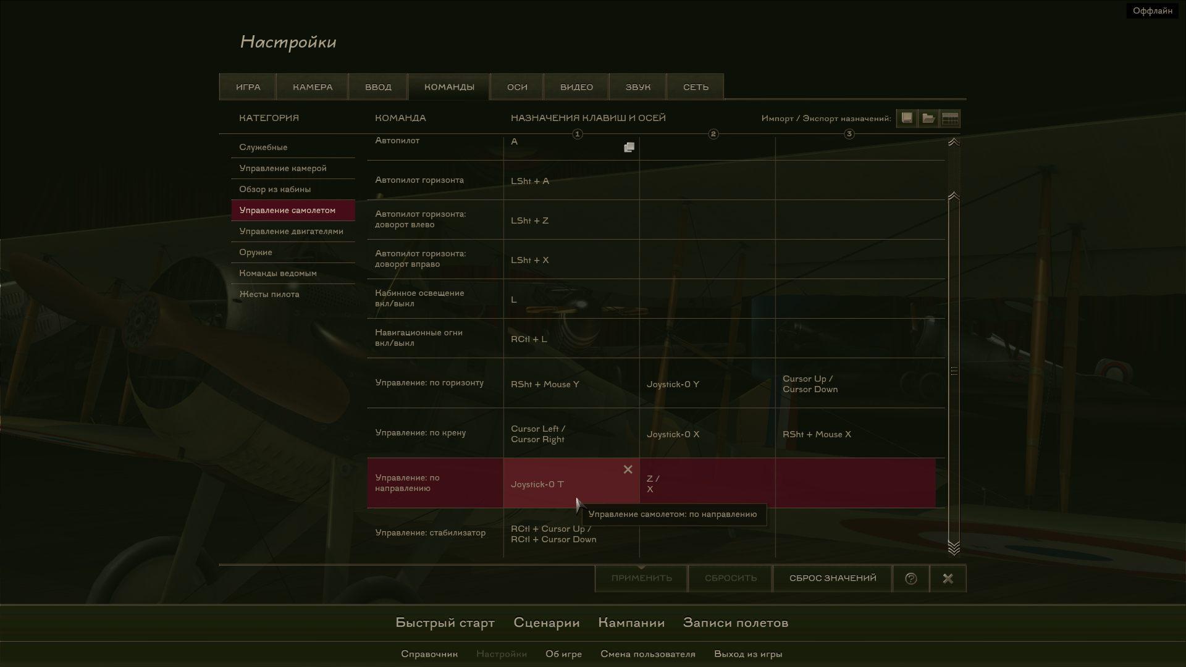Click the Z / X assignment cell

[x=707, y=484]
